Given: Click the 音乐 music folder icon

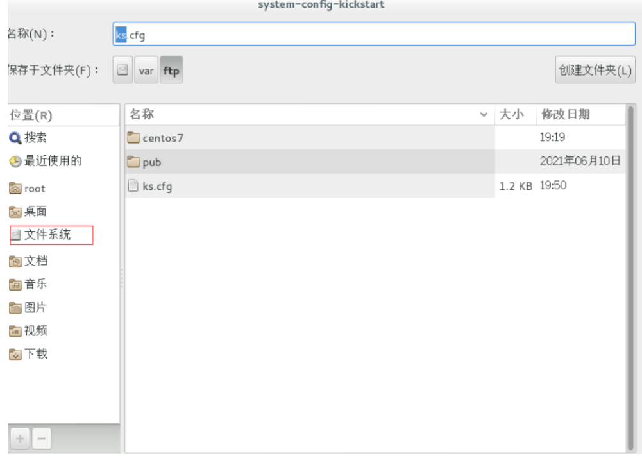Looking at the screenshot, I should [15, 285].
